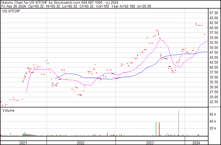The image size is (221, 145).
Task: Click the Vol=100 value in the header
Action: click(106, 6)
